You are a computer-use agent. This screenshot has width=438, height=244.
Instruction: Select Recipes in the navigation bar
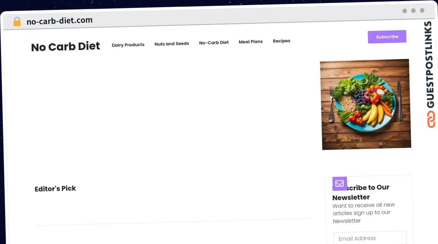tap(281, 41)
